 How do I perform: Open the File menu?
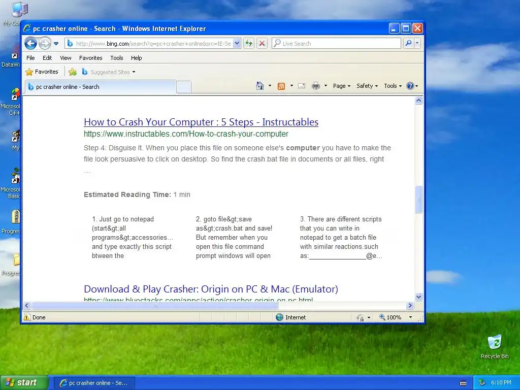[30, 58]
